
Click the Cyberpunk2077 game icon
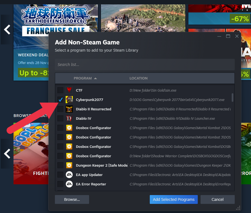tap(68, 100)
